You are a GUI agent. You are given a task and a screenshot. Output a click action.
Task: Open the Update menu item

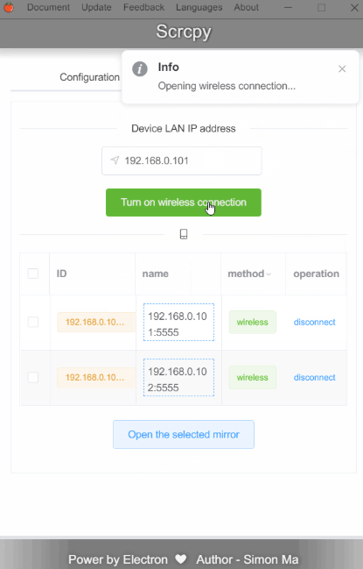(96, 7)
